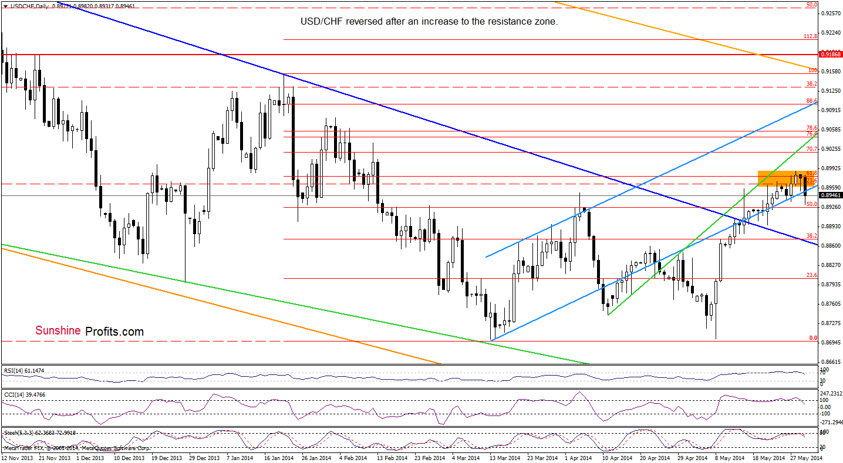Click the 0.87270 price axis label
Viewport: 843px width, 463px height.
(x=831, y=323)
